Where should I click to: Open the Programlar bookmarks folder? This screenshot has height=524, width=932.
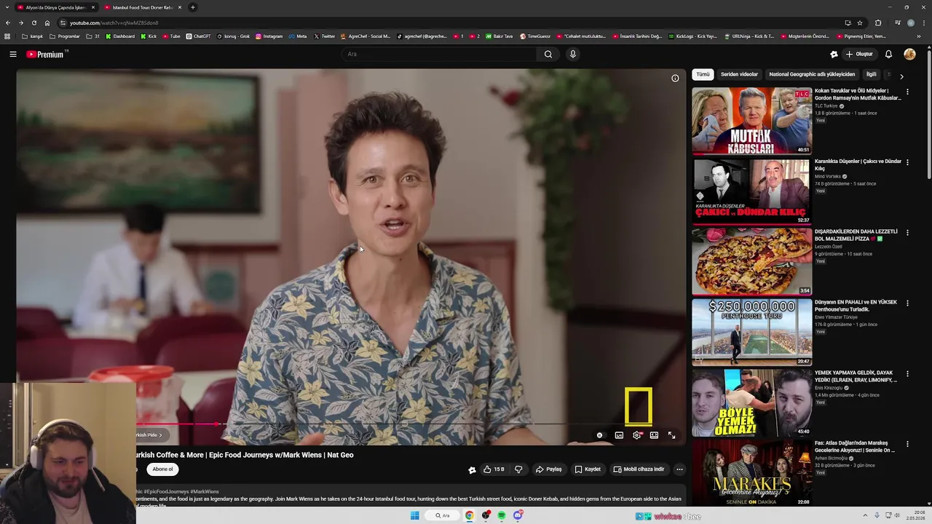click(x=65, y=36)
